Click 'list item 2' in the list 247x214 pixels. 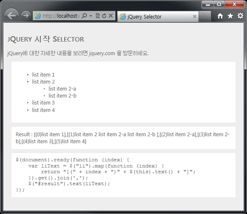[x=43, y=82]
